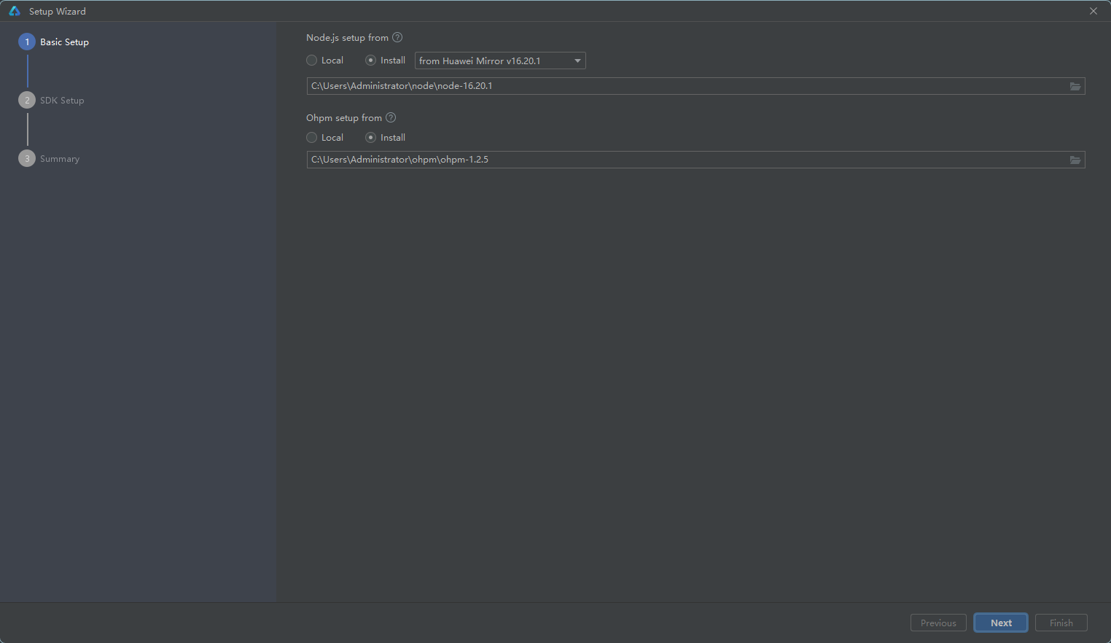Click the help icon beside Ohpm setup from
Screen dimensions: 1111x643
pyautogui.click(x=391, y=118)
